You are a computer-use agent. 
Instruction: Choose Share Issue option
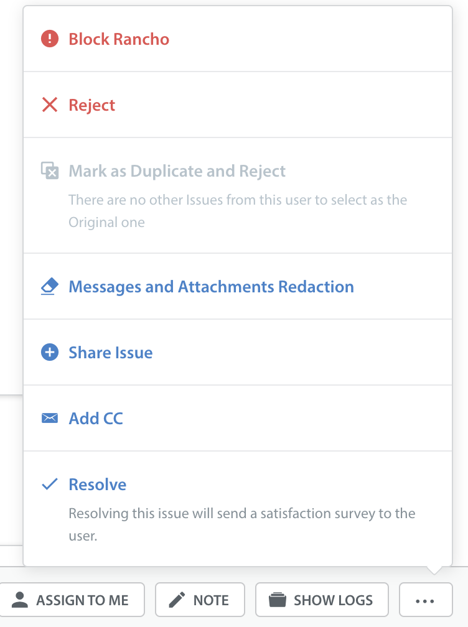click(x=238, y=352)
